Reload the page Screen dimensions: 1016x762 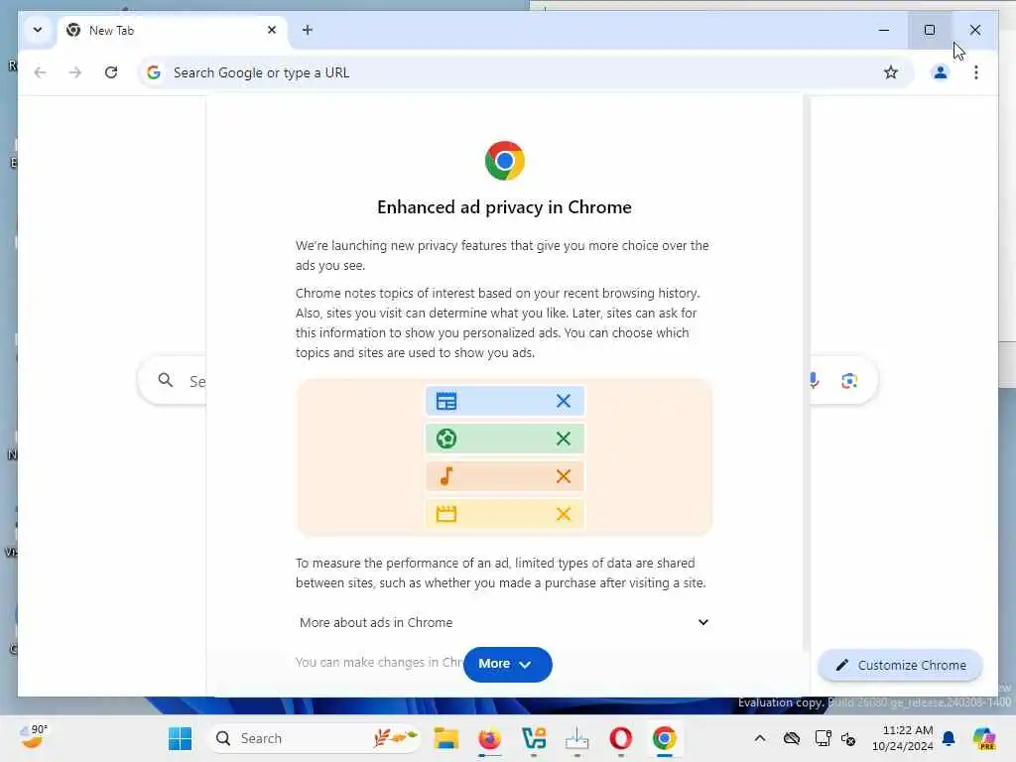[111, 72]
